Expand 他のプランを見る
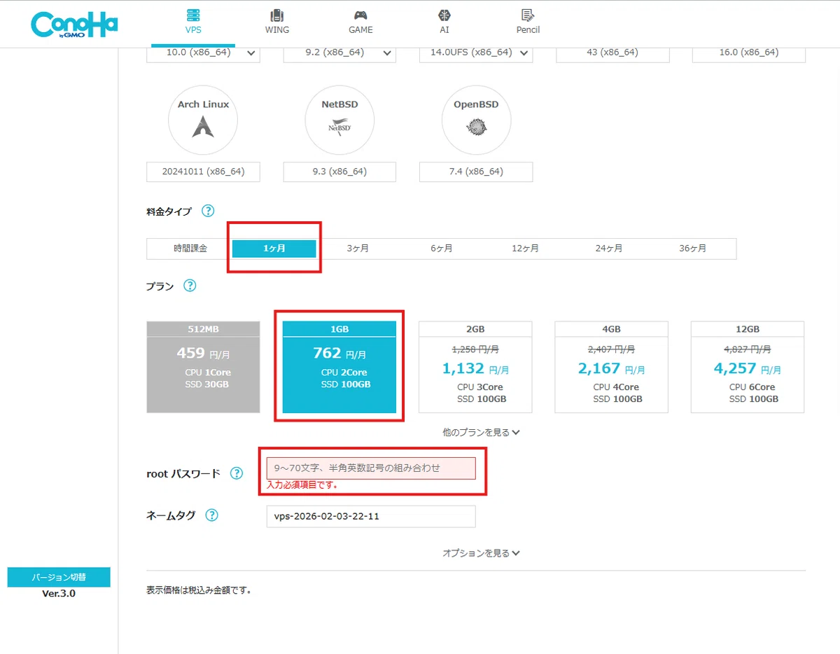This screenshot has height=654, width=840. click(x=481, y=433)
